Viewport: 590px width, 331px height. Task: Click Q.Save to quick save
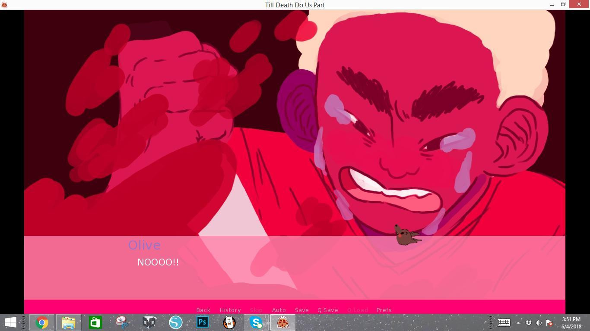pos(328,310)
